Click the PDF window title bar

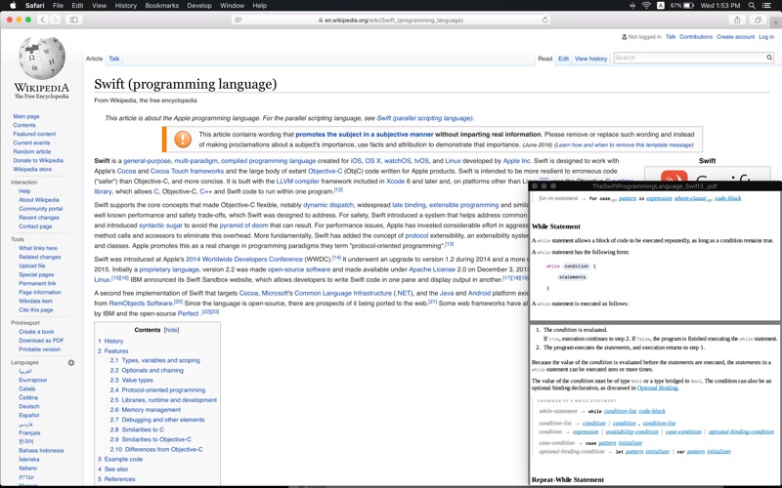coord(655,185)
